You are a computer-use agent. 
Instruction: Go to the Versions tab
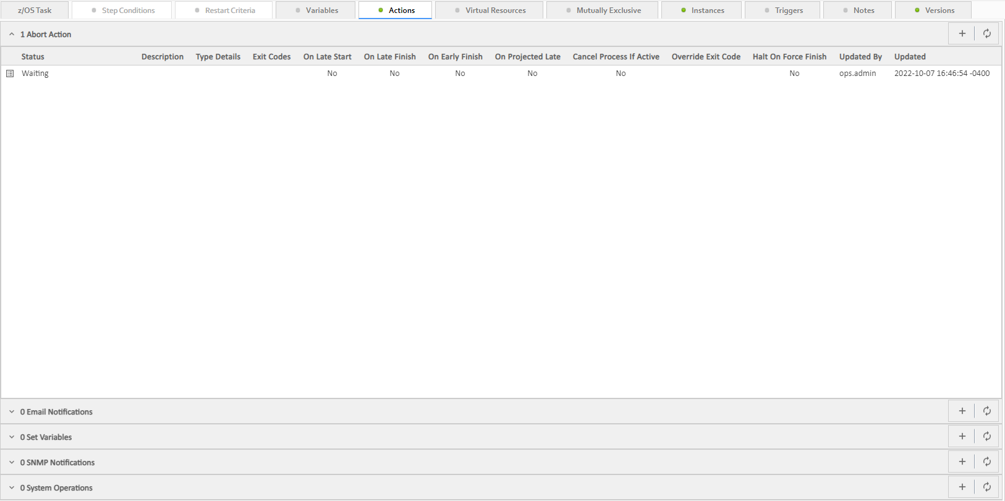point(939,11)
